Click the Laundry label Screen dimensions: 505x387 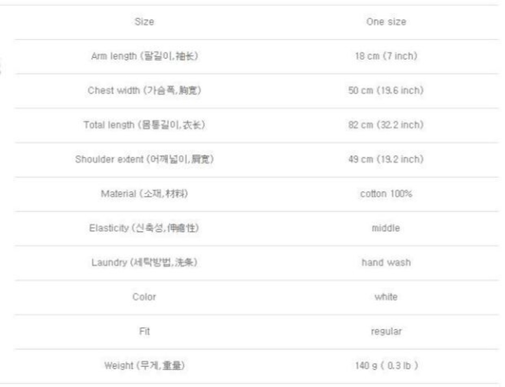(x=144, y=262)
